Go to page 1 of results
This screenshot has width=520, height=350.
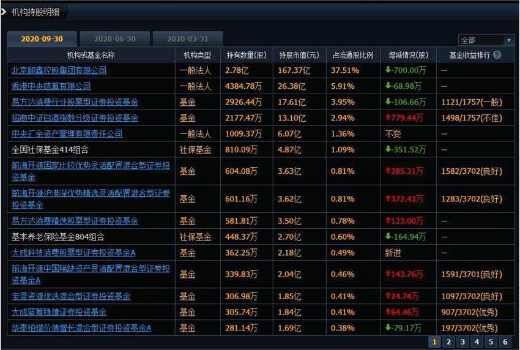tap(434, 341)
